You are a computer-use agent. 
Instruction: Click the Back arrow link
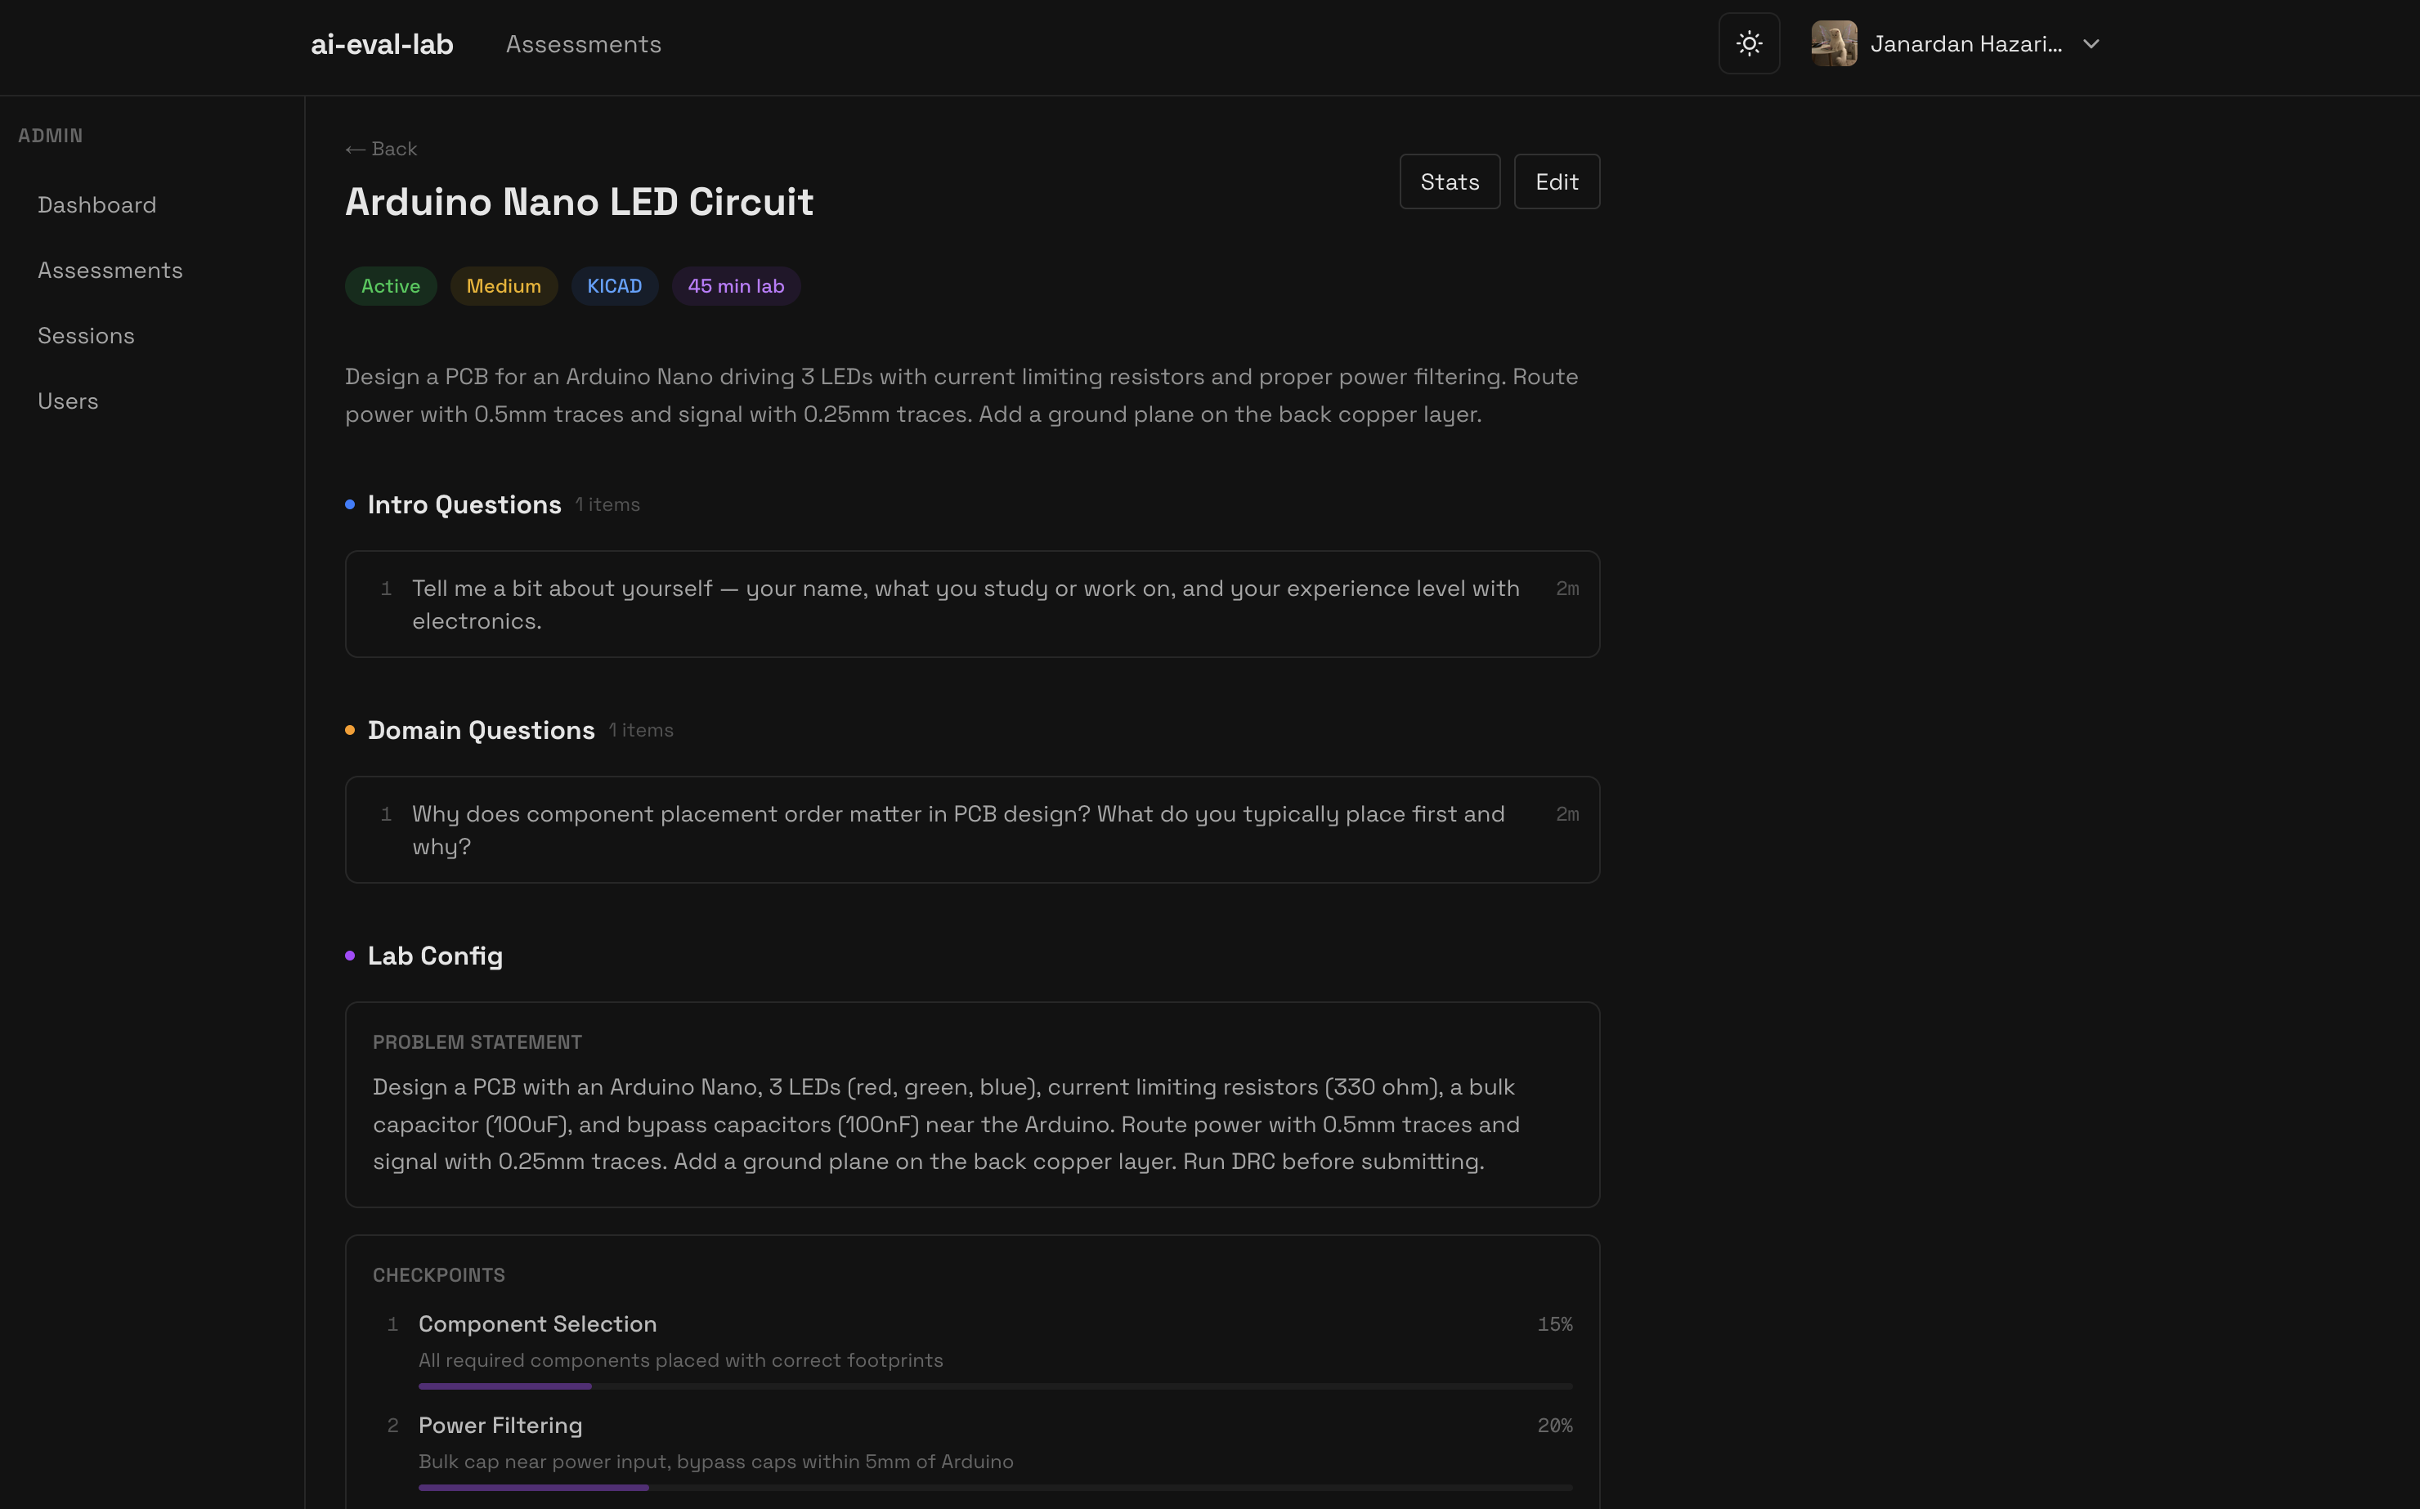[x=381, y=149]
